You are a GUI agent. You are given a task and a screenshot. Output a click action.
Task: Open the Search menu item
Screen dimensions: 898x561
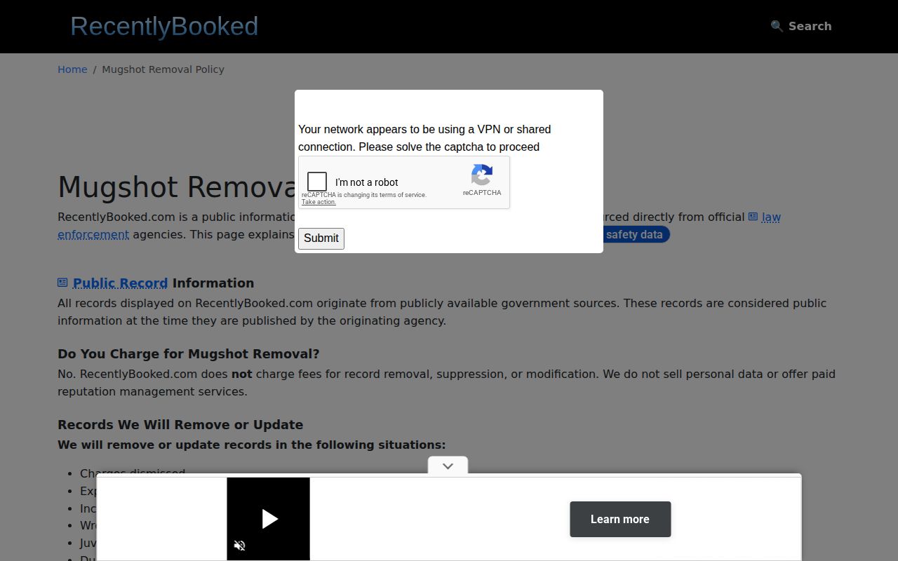801,26
